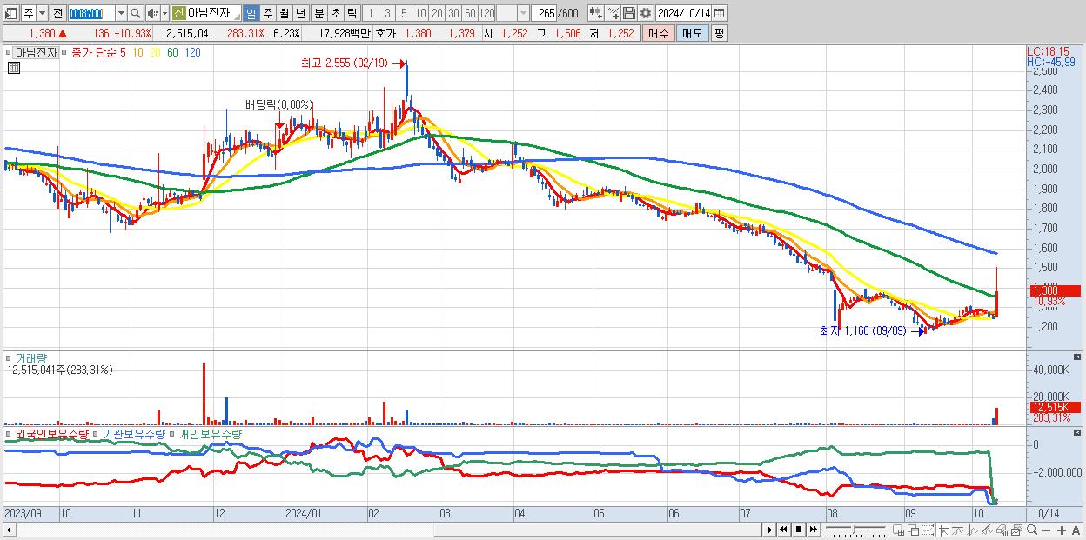Click the 평 button
The image size is (1086, 540).
[719, 33]
